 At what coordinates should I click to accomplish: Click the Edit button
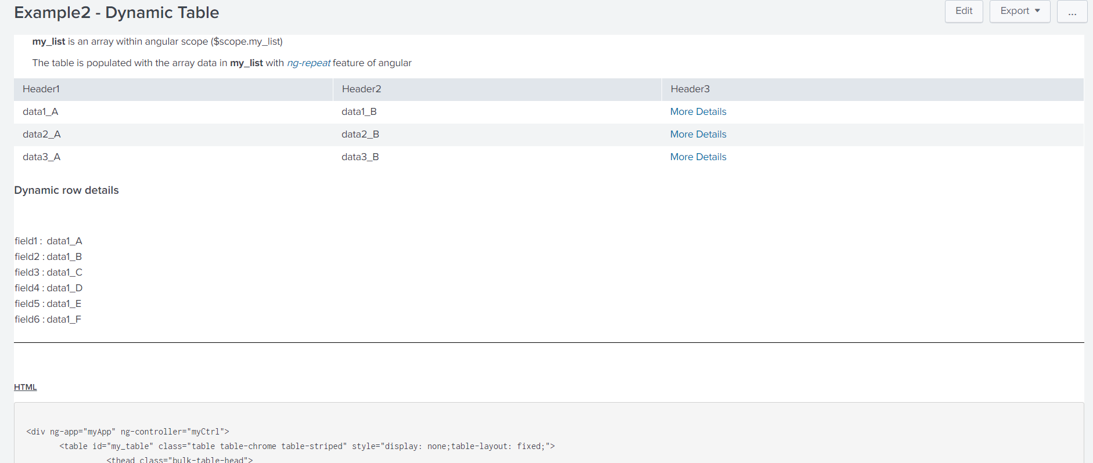pos(963,11)
